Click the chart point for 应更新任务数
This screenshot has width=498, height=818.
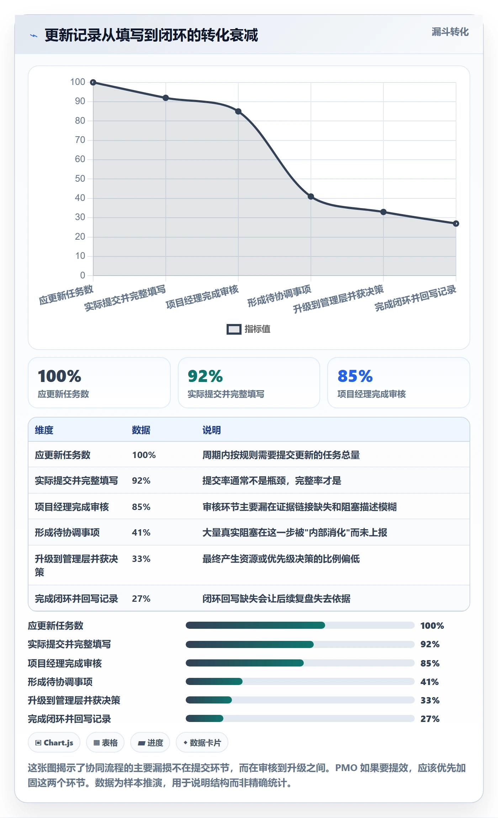(93, 83)
